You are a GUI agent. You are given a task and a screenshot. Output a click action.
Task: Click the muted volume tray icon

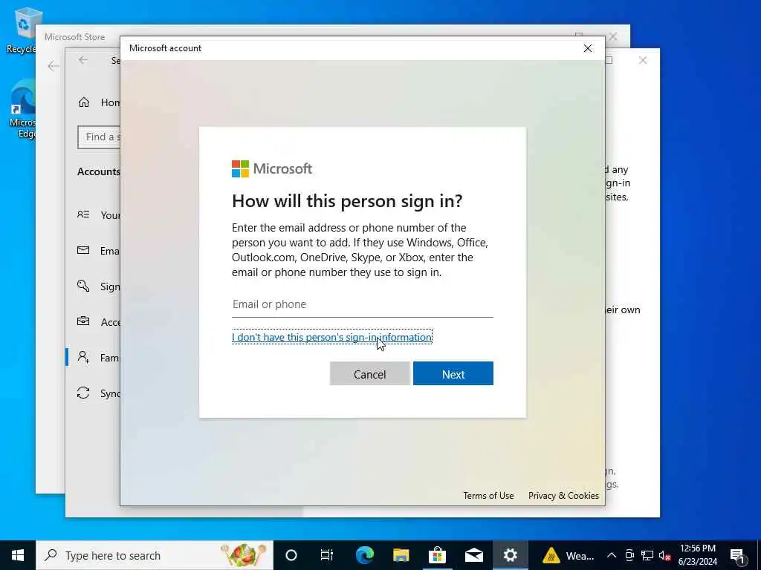point(665,555)
